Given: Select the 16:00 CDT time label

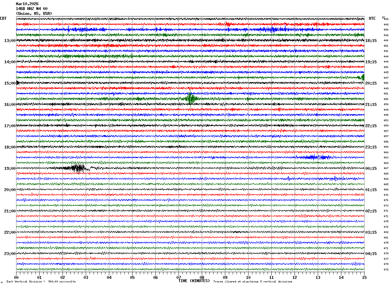Looking at the screenshot, I should [x=10, y=105].
